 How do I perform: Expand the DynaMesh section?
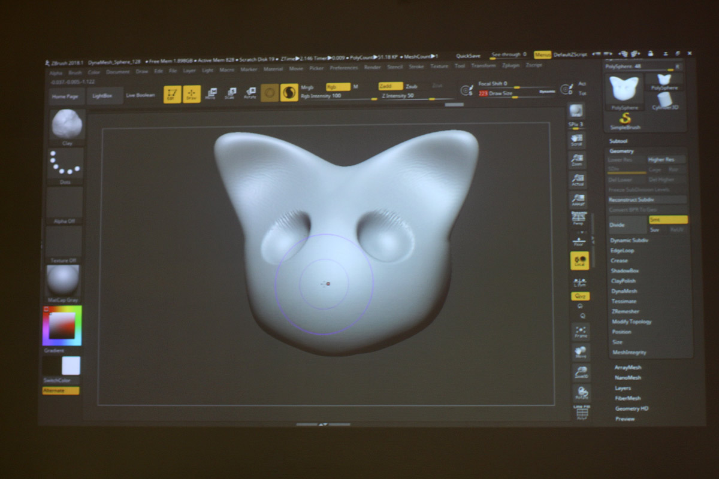[624, 291]
